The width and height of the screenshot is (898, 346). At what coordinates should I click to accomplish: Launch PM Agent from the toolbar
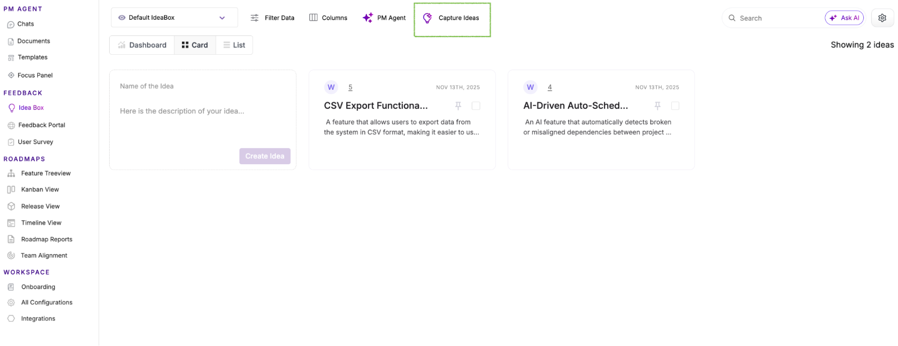[384, 18]
